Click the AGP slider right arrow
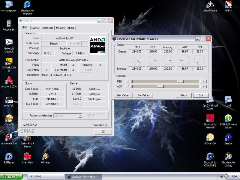This screenshot has width=240, height=180. click(203, 86)
